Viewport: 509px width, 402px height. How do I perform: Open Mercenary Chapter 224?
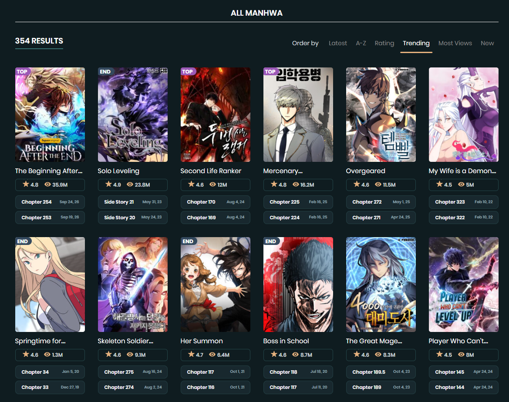[298, 218]
